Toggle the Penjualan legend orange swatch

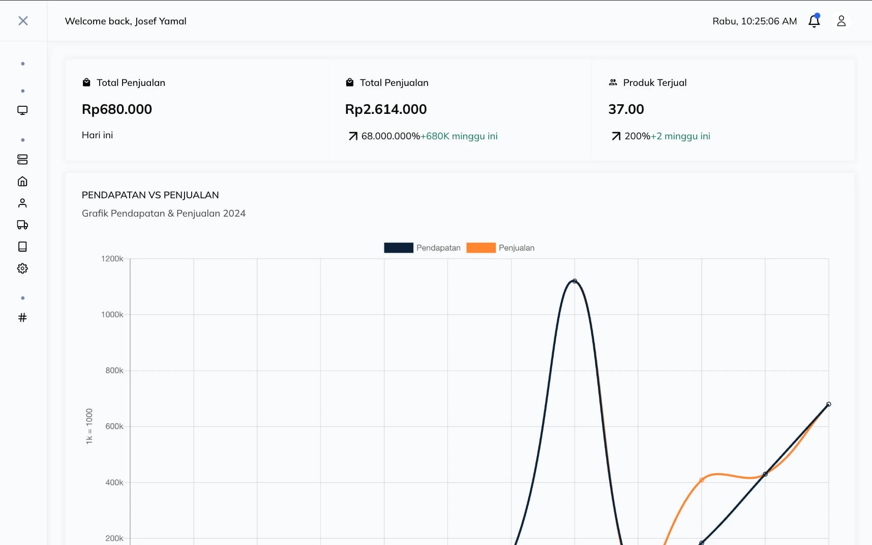click(481, 248)
